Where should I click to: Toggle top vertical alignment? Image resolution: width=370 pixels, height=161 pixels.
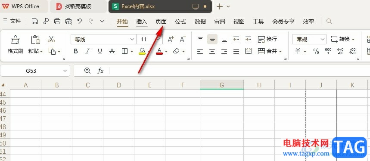coord(200,39)
